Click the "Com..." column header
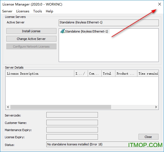The image size is (164, 152). pos(95,74)
